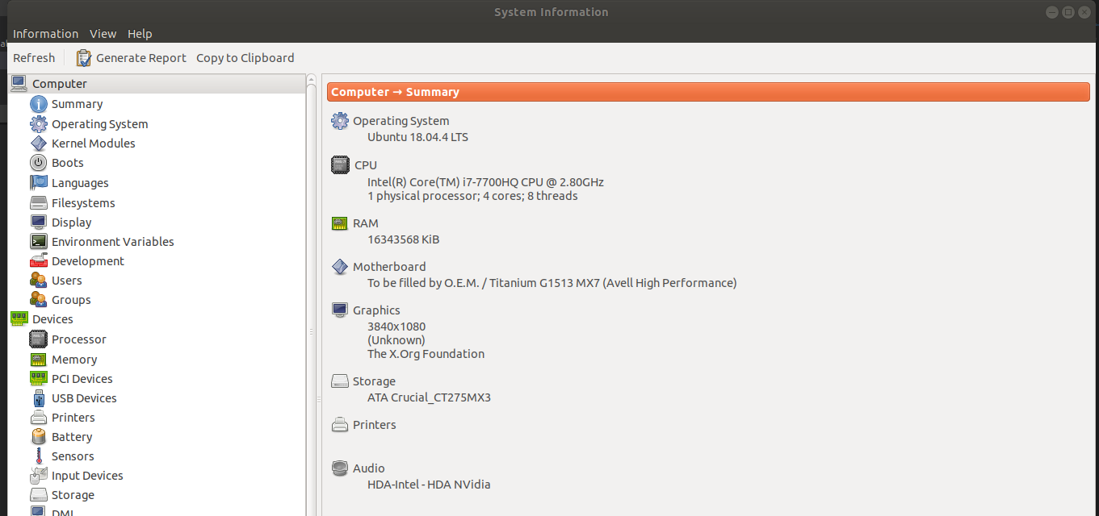Select the Battery icon in Devices
Viewport: 1099px width, 516px height.
[x=38, y=437]
